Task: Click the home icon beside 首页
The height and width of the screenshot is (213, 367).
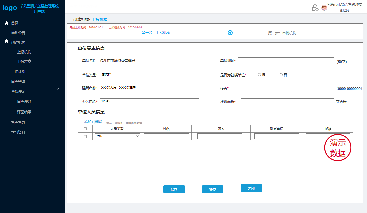Action: [x=6, y=23]
